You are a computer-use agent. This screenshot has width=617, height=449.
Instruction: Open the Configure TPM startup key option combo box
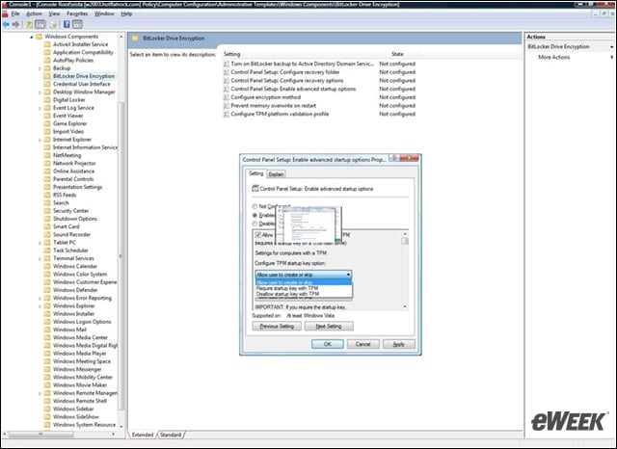point(304,275)
